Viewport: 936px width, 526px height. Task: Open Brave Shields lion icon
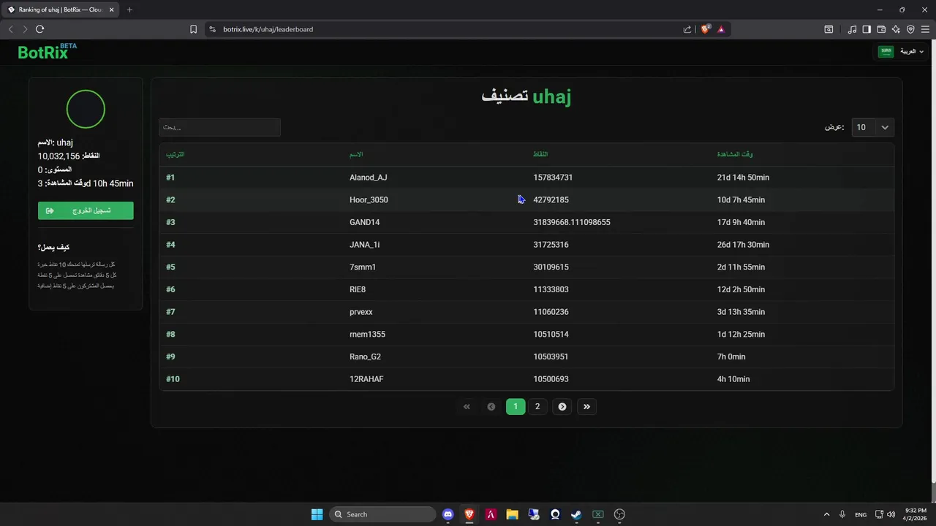pos(706,29)
